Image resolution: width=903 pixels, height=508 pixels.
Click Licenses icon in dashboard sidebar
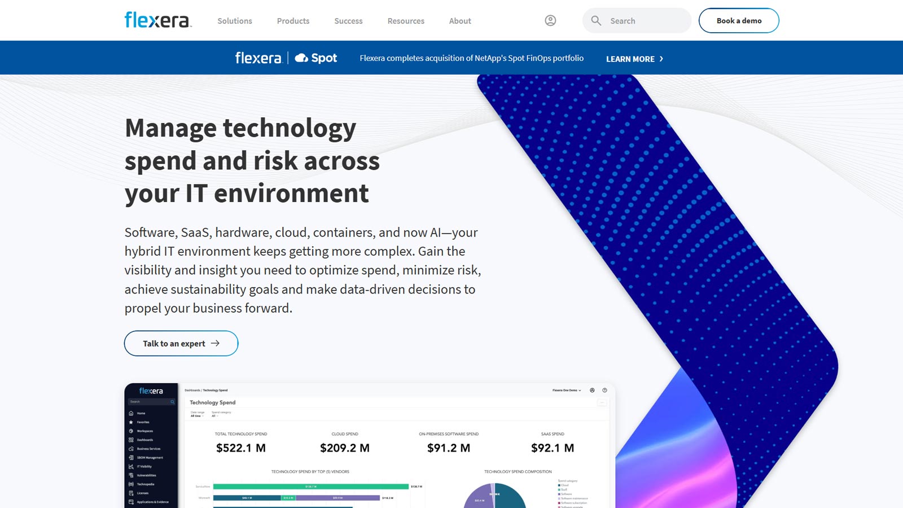tap(131, 493)
